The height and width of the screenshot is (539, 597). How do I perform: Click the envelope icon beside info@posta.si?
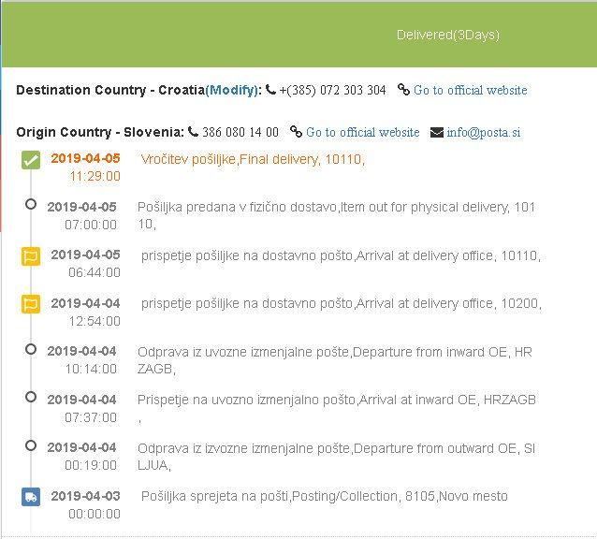point(437,133)
